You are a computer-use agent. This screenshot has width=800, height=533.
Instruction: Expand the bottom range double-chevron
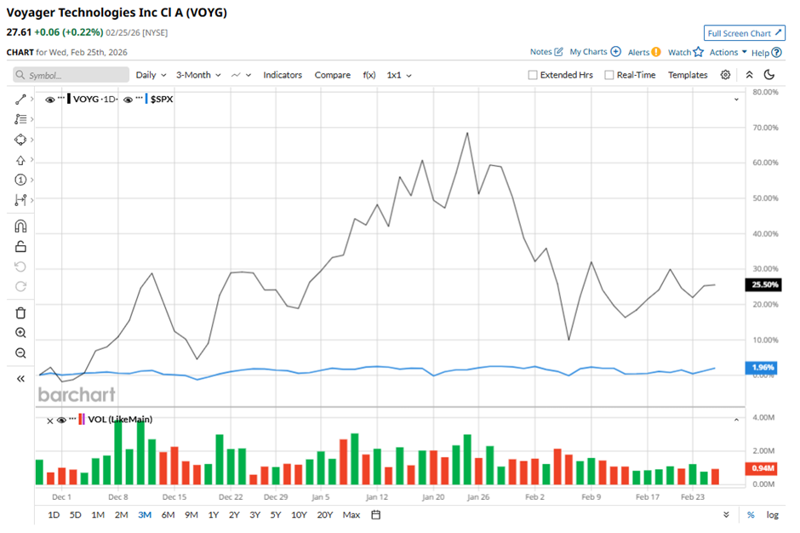coord(726,514)
